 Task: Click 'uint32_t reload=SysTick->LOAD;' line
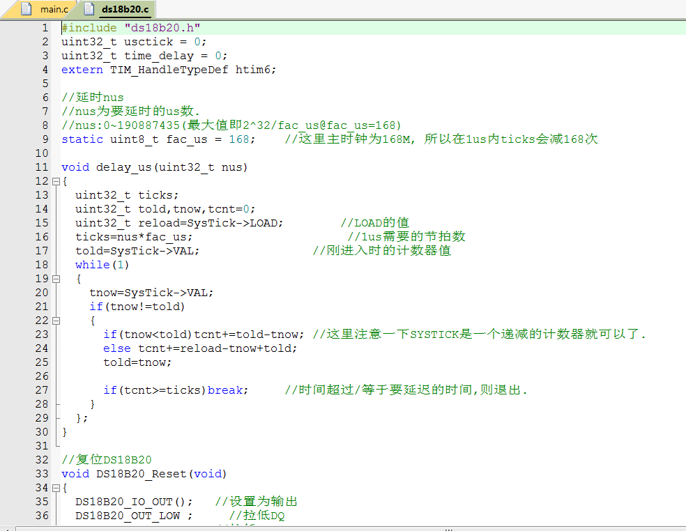pos(179,223)
